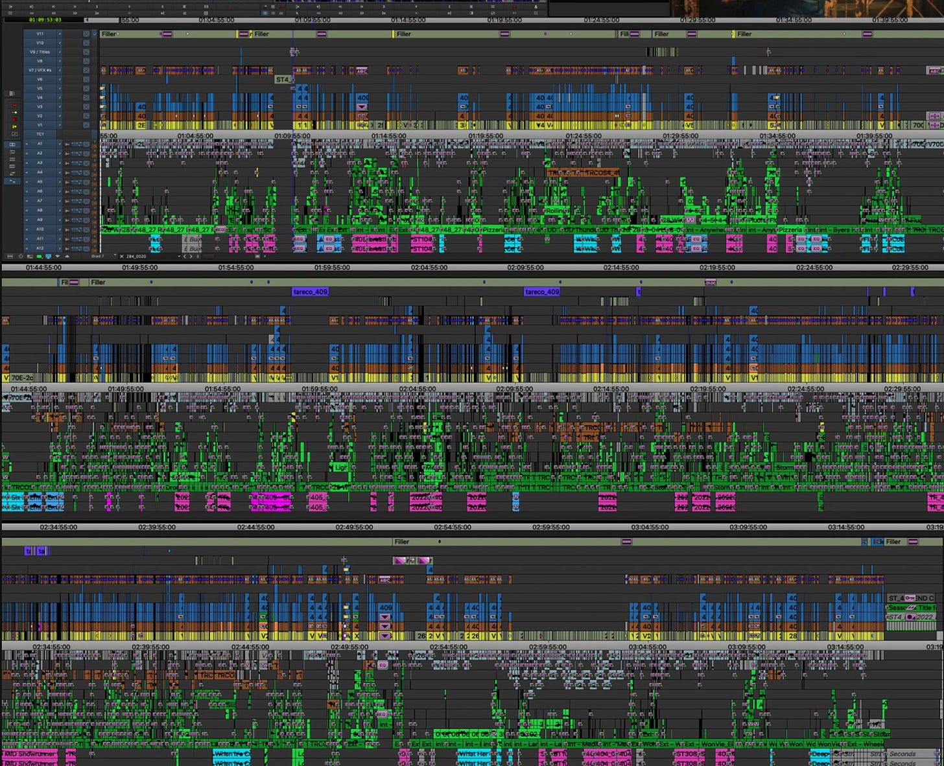
Task: Select the ST4_ clip on track V6
Action: pos(283,79)
